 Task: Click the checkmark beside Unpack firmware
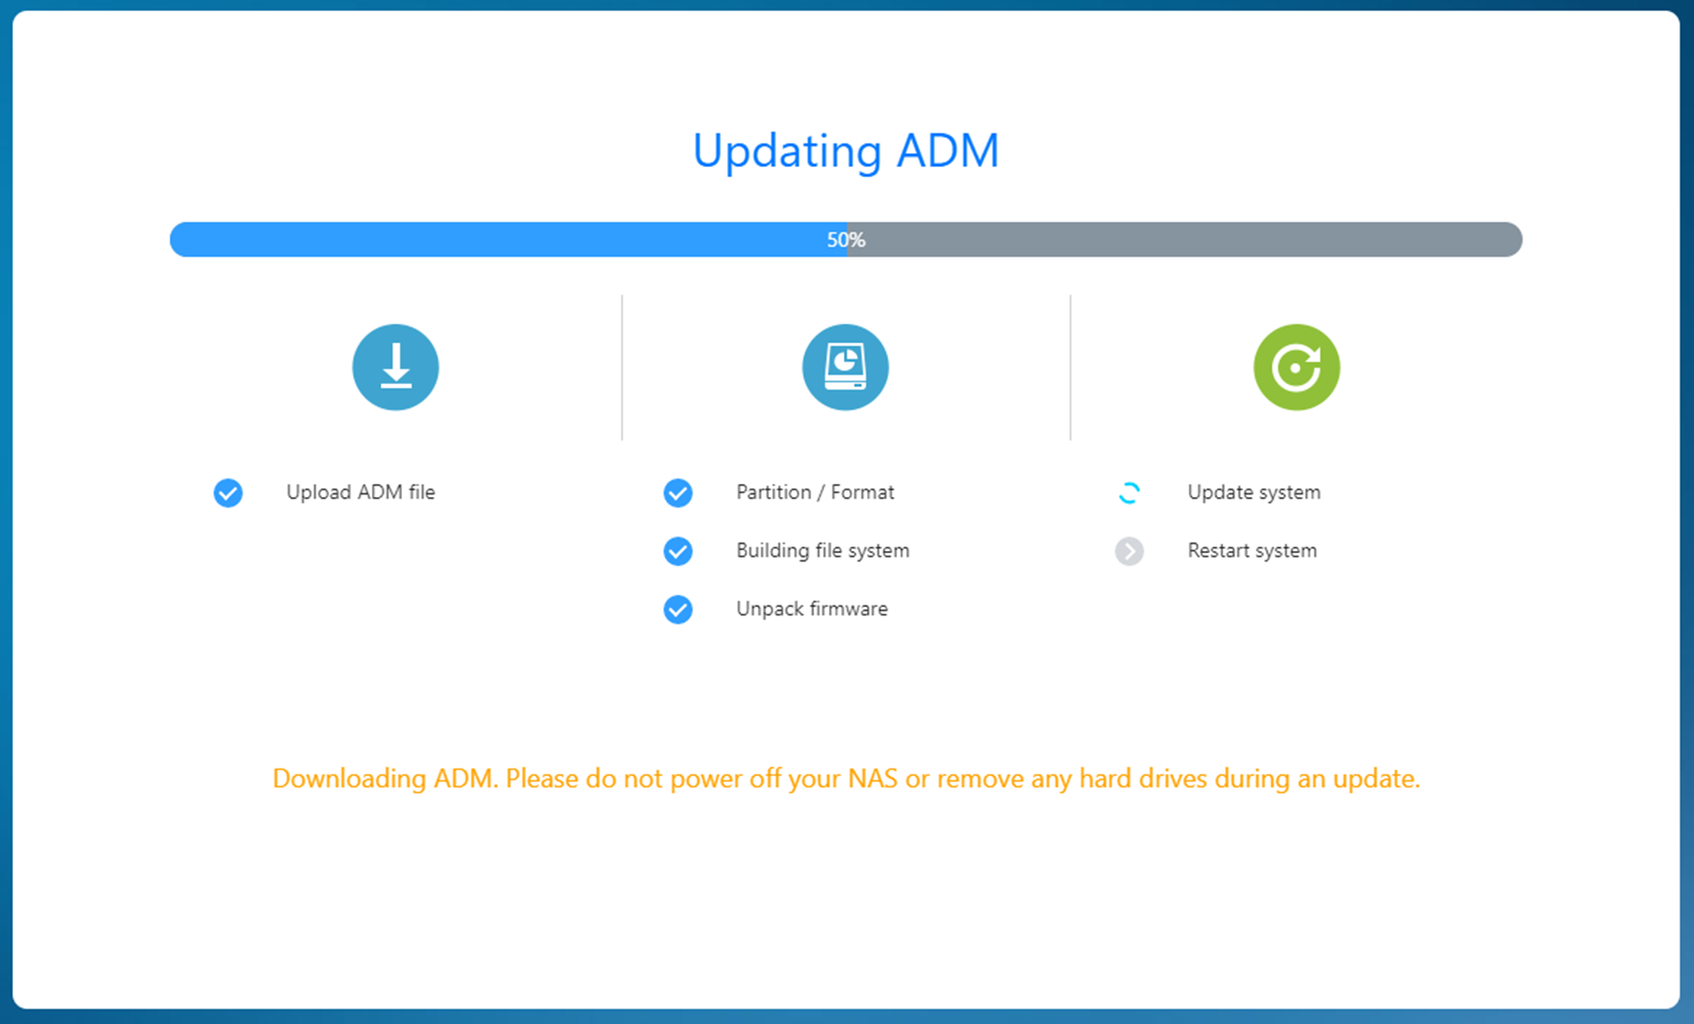(678, 609)
